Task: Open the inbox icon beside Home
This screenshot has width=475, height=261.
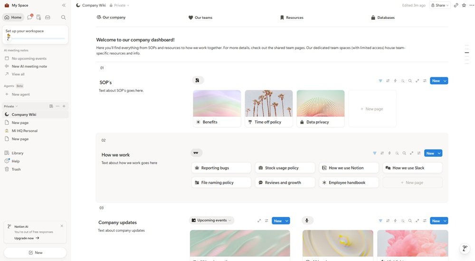Action: click(x=47, y=18)
